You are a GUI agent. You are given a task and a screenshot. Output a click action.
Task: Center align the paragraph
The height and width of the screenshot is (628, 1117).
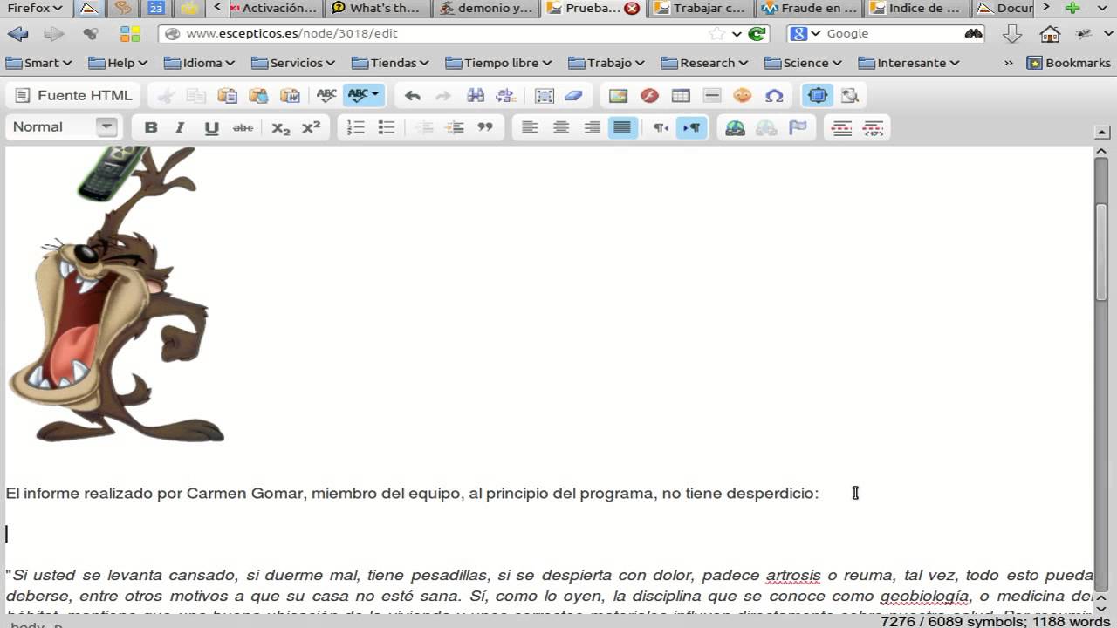pyautogui.click(x=561, y=127)
